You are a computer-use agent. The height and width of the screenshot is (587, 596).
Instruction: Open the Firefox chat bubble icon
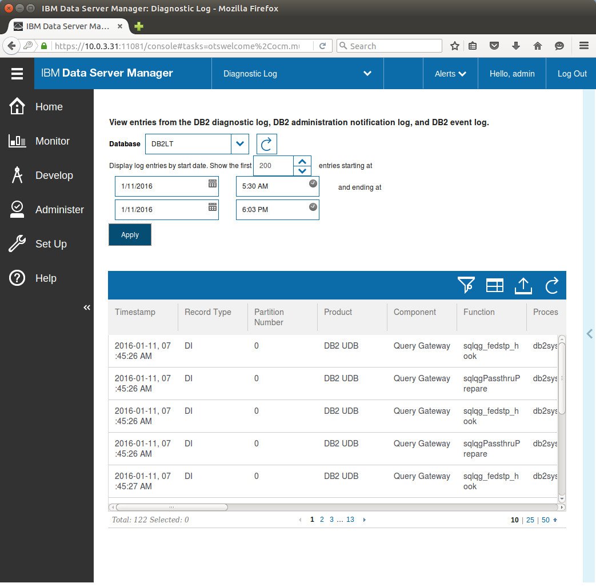(x=559, y=46)
